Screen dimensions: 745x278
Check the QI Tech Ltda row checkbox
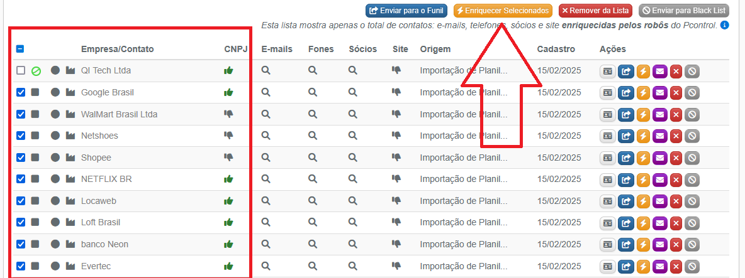(x=20, y=70)
